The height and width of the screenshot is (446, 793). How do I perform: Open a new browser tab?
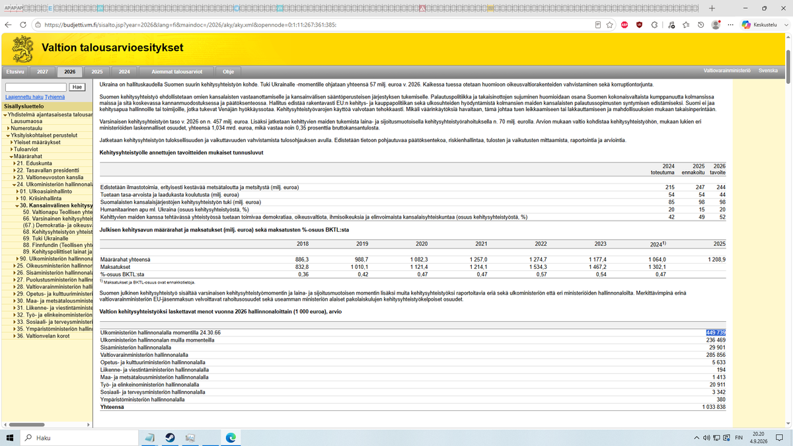point(712,8)
